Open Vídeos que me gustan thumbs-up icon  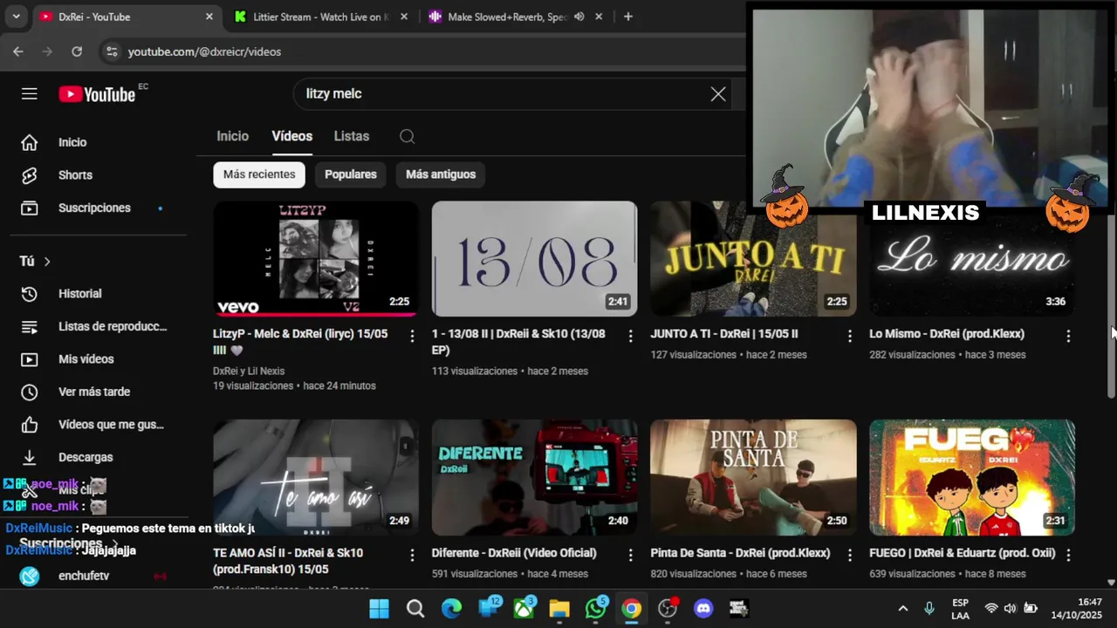(x=30, y=425)
